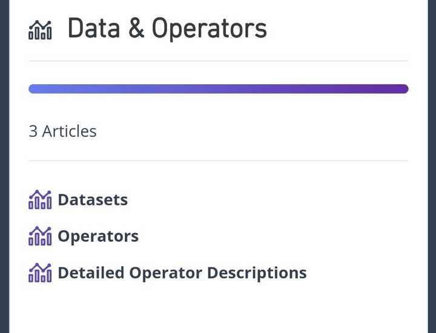Click the chart icon beside the Data & Operators heading
The width and height of the screenshot is (436, 333).
click(40, 30)
